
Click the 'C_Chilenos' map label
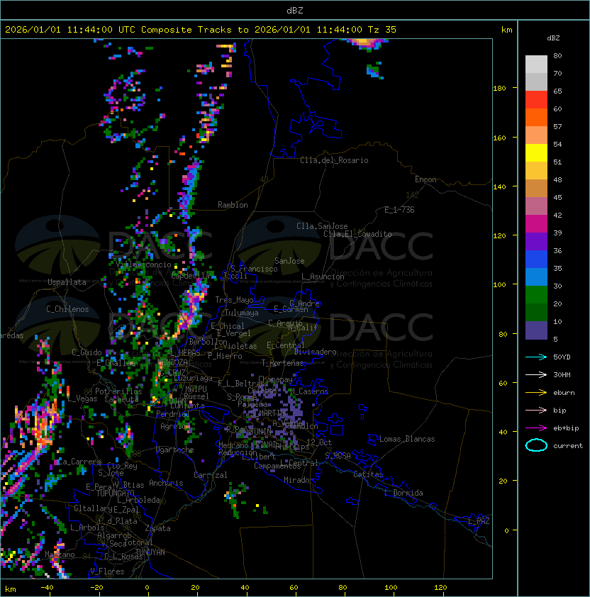(x=67, y=309)
